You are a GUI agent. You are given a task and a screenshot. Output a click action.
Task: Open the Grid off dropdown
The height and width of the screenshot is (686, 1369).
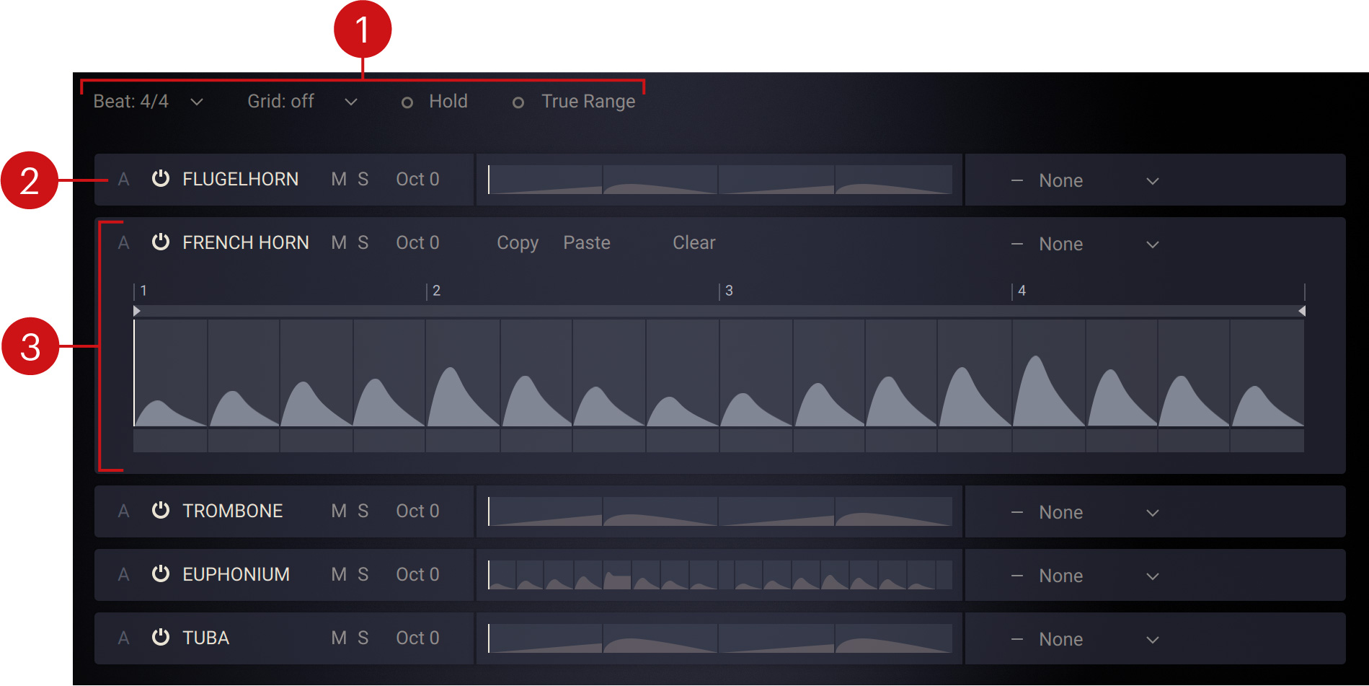pos(301,102)
